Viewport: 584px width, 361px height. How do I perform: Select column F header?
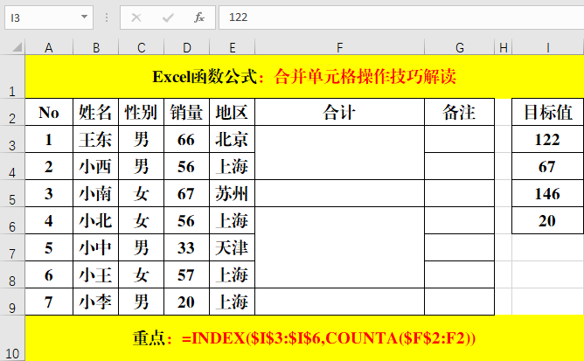click(339, 48)
